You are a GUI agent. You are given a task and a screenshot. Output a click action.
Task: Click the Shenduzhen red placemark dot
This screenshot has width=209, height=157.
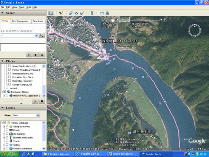[115, 42]
